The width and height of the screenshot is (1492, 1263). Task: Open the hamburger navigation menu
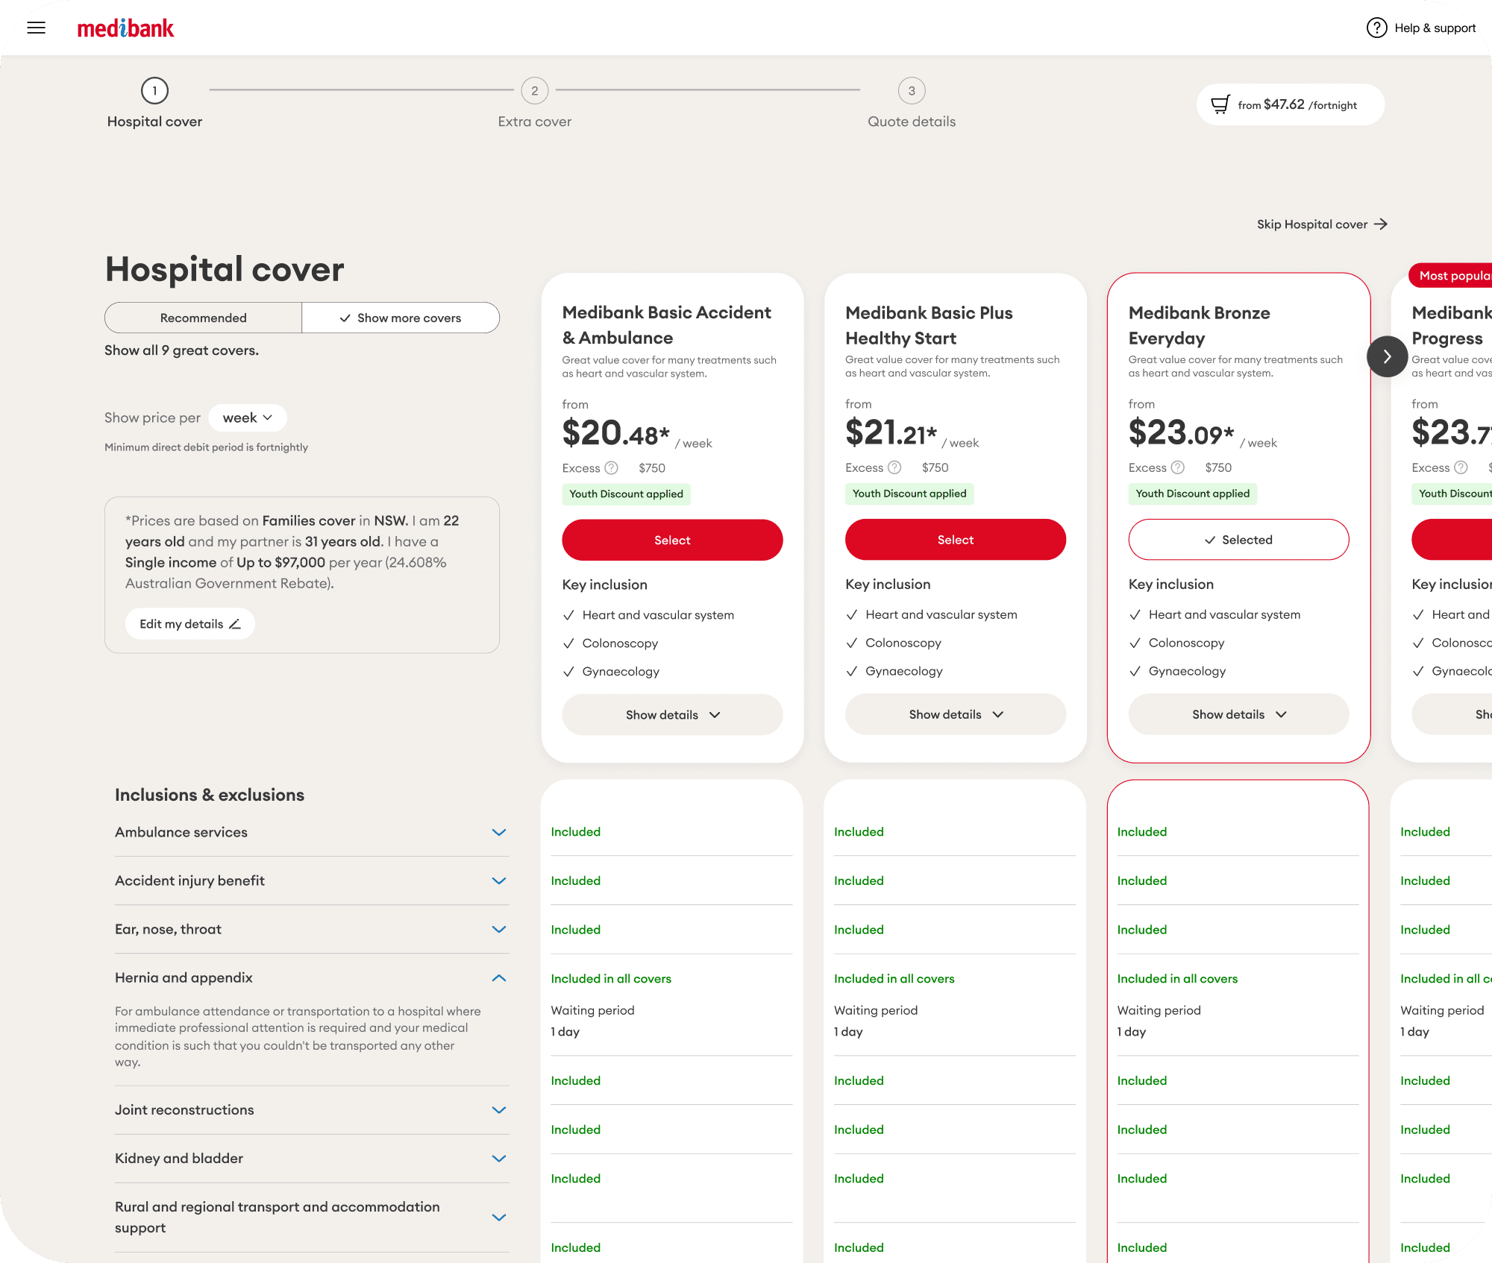tap(36, 28)
